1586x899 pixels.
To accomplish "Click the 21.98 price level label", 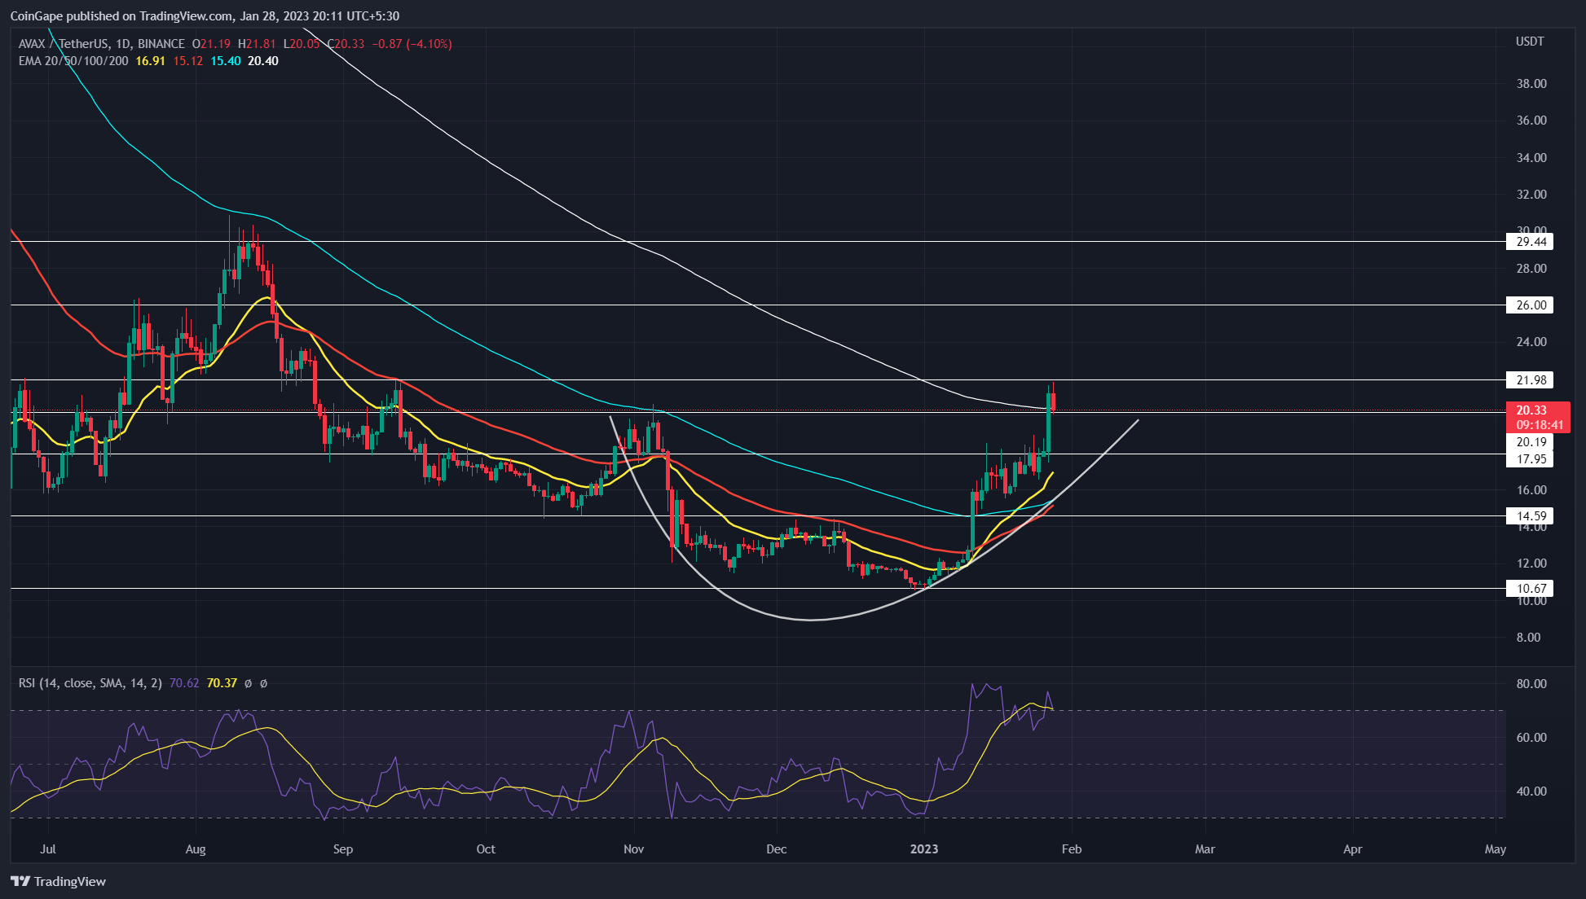I will [1530, 379].
